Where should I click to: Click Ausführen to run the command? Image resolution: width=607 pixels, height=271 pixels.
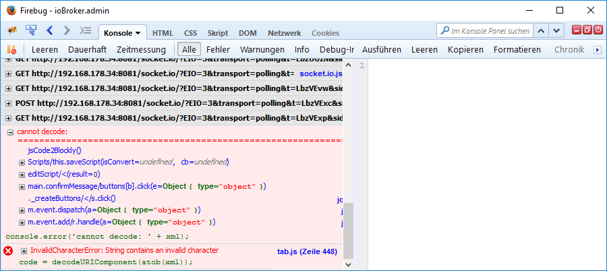(382, 50)
